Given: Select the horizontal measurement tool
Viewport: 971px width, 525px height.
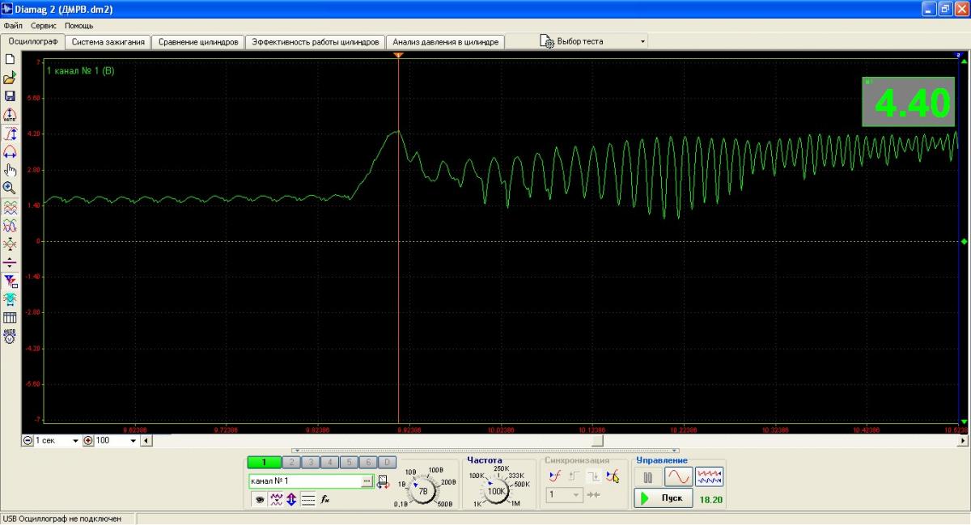Looking at the screenshot, I should coord(10,151).
